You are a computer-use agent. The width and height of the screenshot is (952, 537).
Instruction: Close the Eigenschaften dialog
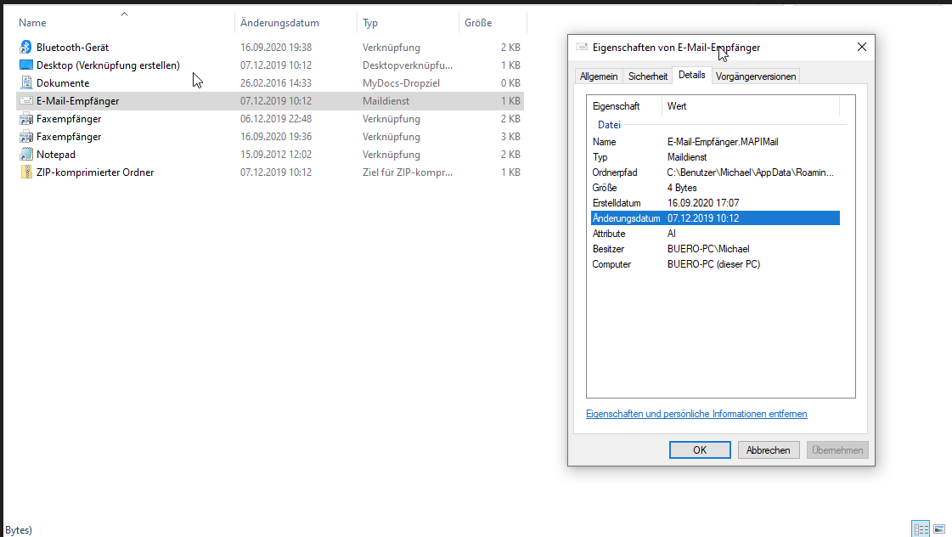pos(861,47)
